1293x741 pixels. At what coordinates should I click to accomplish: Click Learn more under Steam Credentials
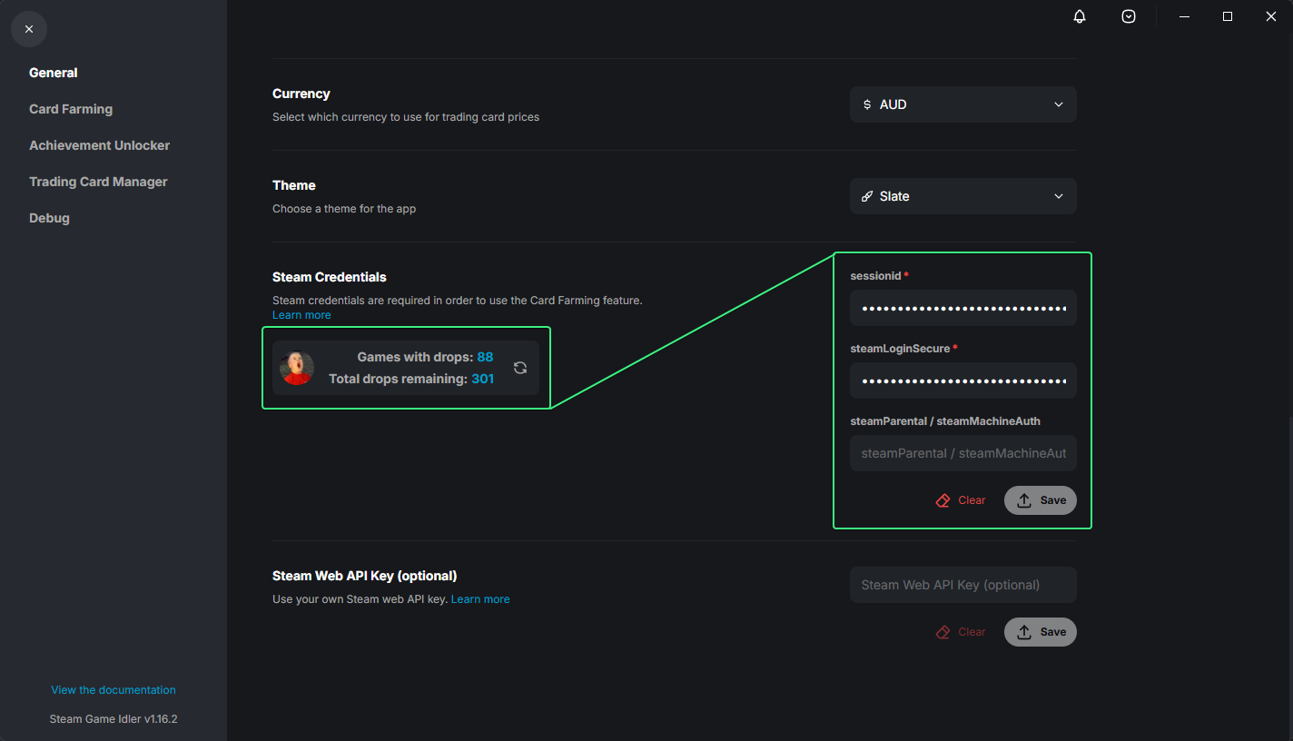click(301, 315)
